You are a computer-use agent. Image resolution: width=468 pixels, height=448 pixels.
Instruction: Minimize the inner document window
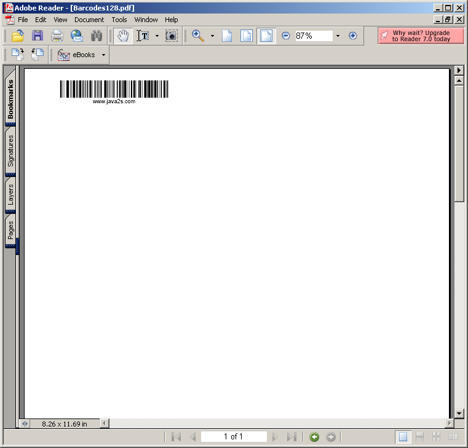pyautogui.click(x=438, y=20)
